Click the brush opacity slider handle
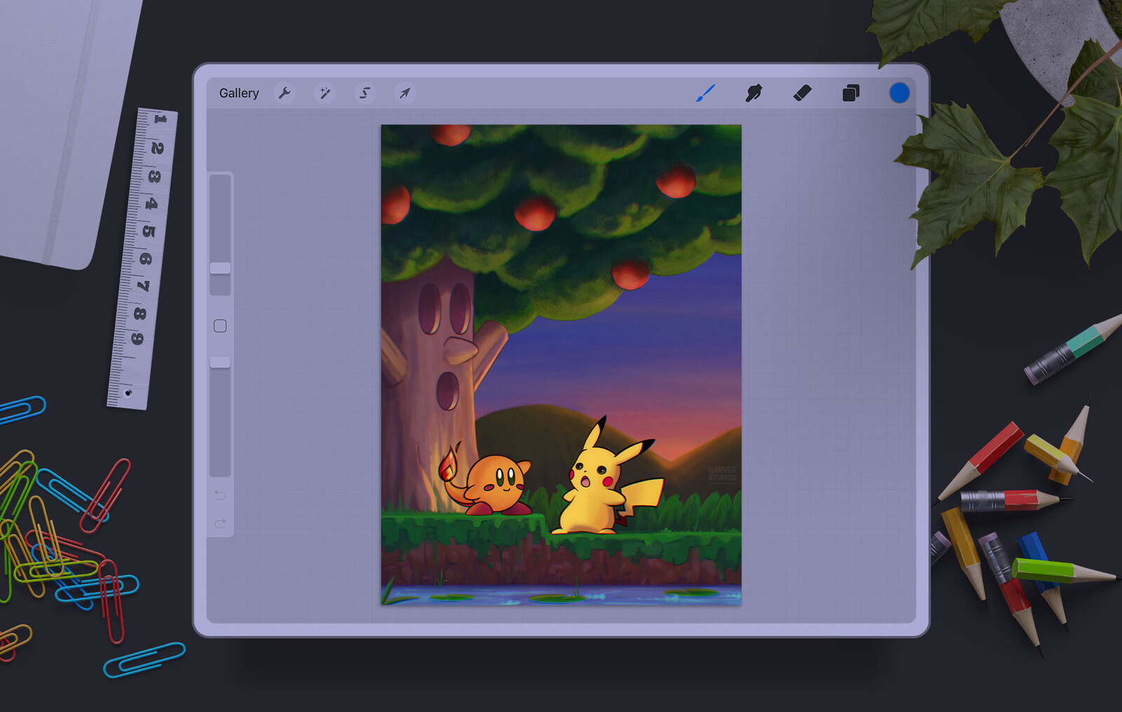This screenshot has height=712, width=1122. [220, 362]
